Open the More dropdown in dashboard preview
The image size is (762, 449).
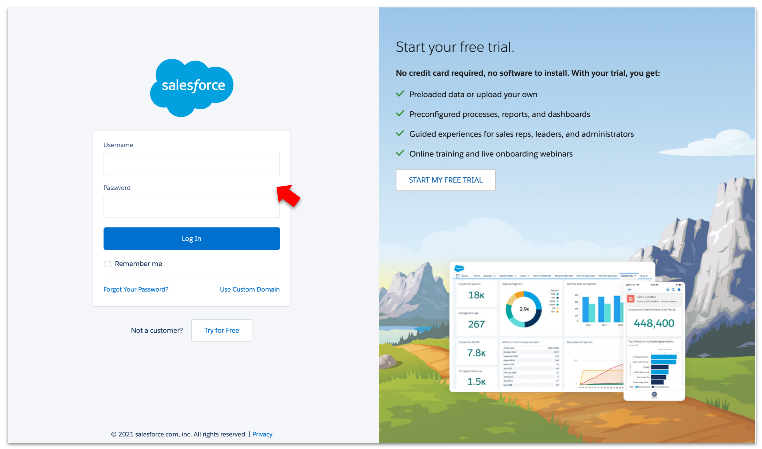click(x=644, y=276)
